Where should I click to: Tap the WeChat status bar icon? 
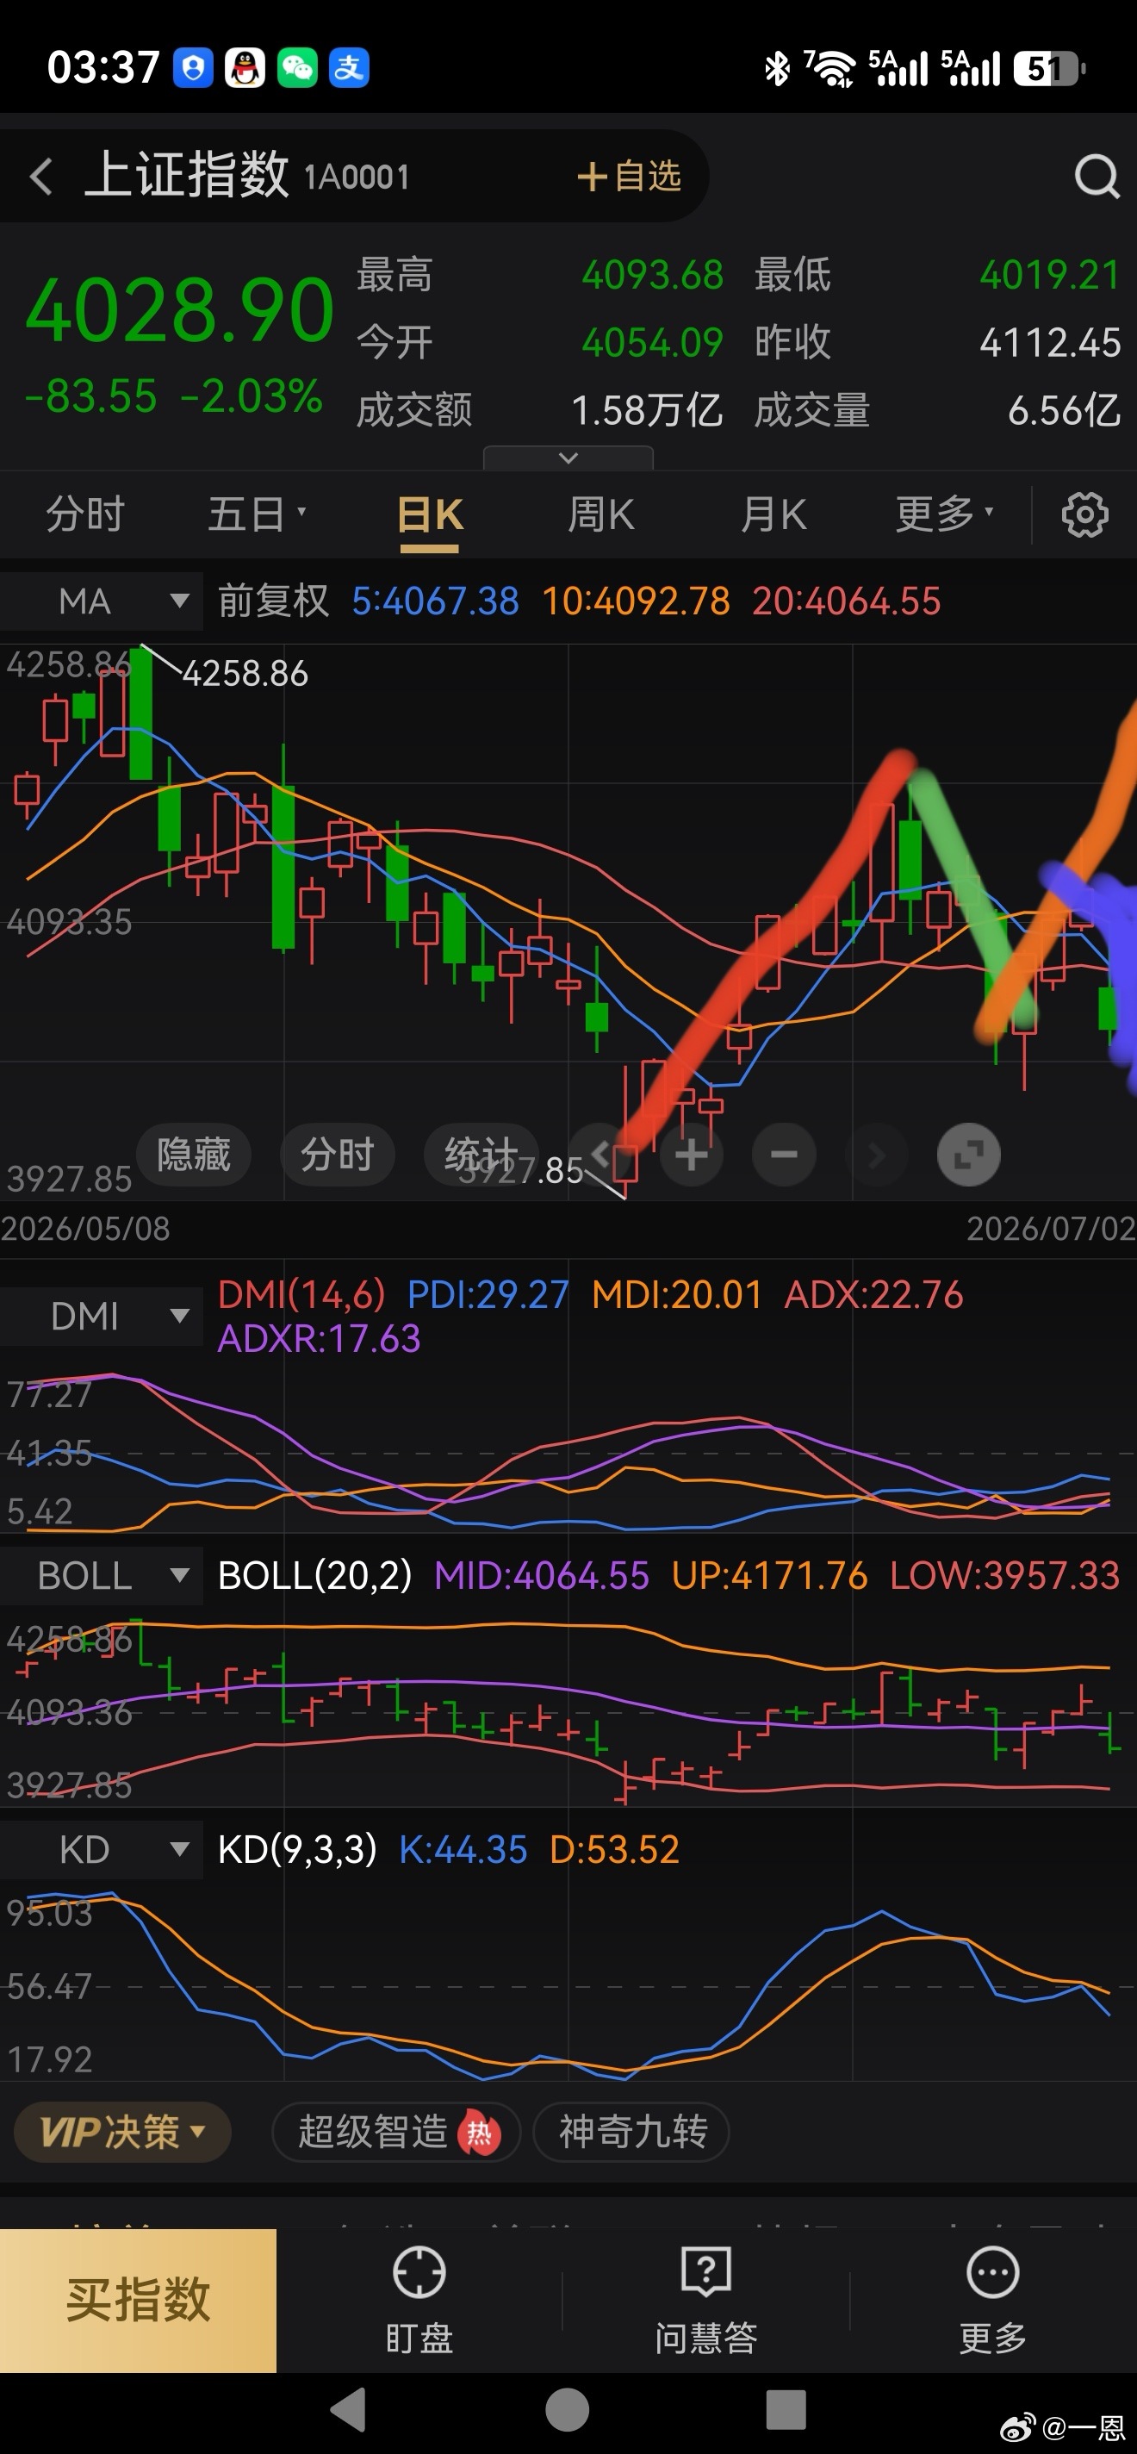[297, 67]
